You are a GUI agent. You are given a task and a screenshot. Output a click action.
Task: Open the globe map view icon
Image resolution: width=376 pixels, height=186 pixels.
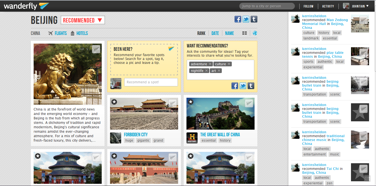tap(255, 33)
